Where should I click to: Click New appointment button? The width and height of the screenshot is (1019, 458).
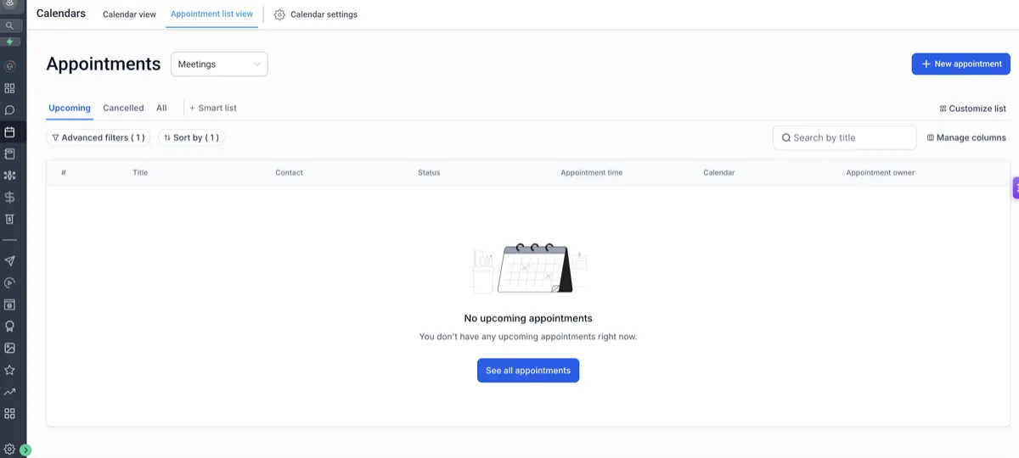pyautogui.click(x=961, y=64)
